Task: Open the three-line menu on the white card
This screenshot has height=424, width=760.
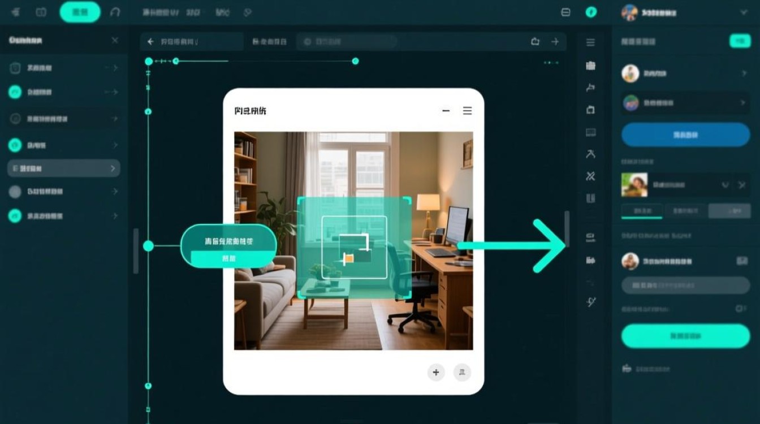Action: pos(467,111)
